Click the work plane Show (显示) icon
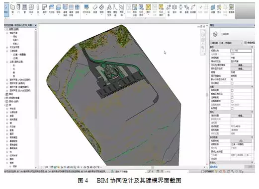 (219, 9)
